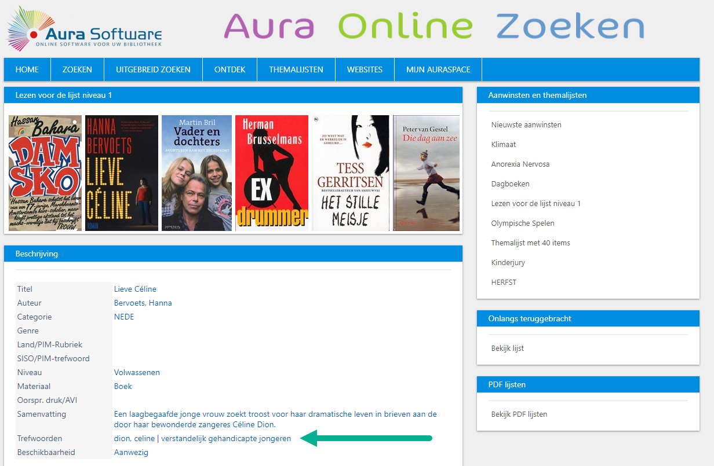714x466 pixels.
Task: Click the Bekijk lijst link
Action: pyautogui.click(x=507, y=348)
